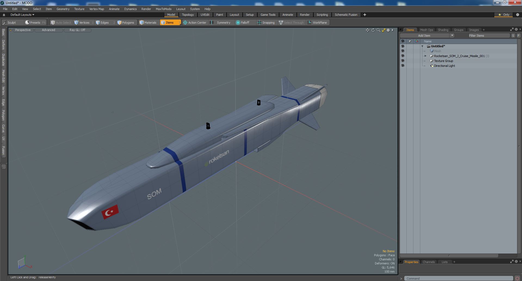522x281 pixels.
Task: Toggle Auto Select mode
Action: coord(61,23)
